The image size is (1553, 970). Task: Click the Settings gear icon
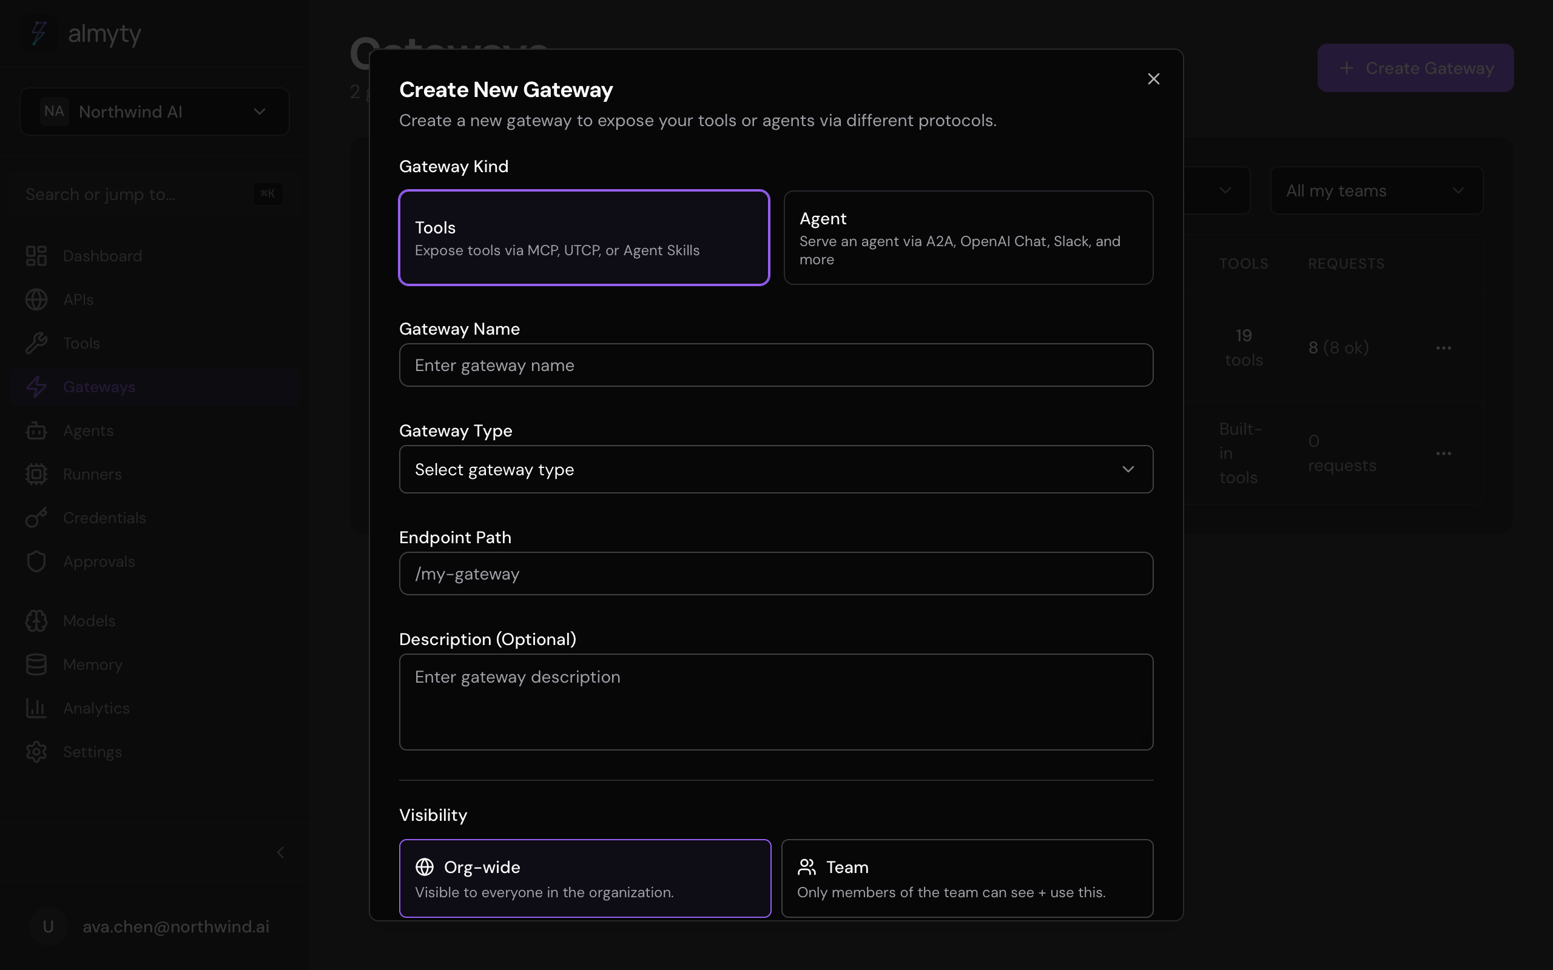[x=36, y=752]
